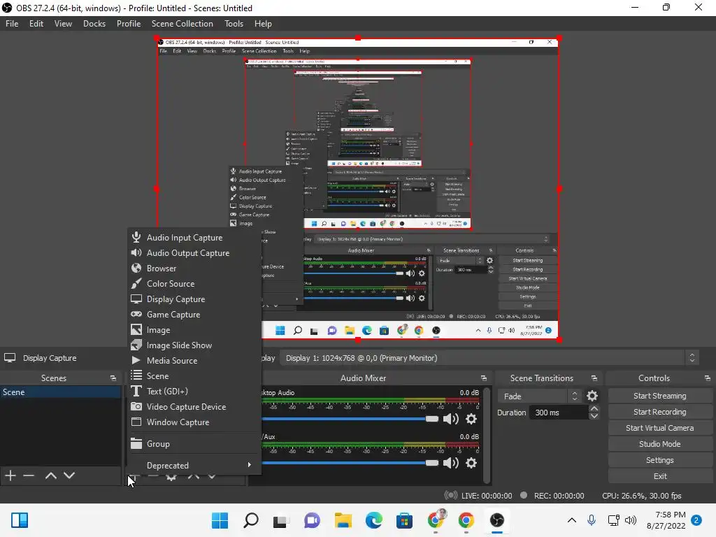716x537 pixels.
Task: Undock the Controls panel
Action: (708, 378)
